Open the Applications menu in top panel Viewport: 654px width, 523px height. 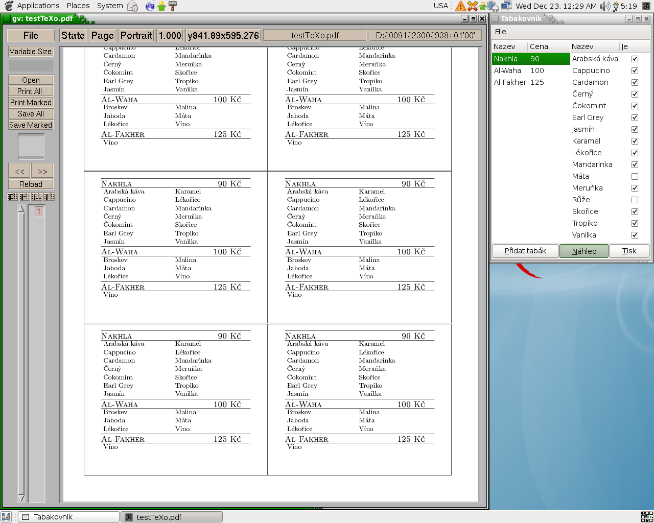pyautogui.click(x=38, y=6)
